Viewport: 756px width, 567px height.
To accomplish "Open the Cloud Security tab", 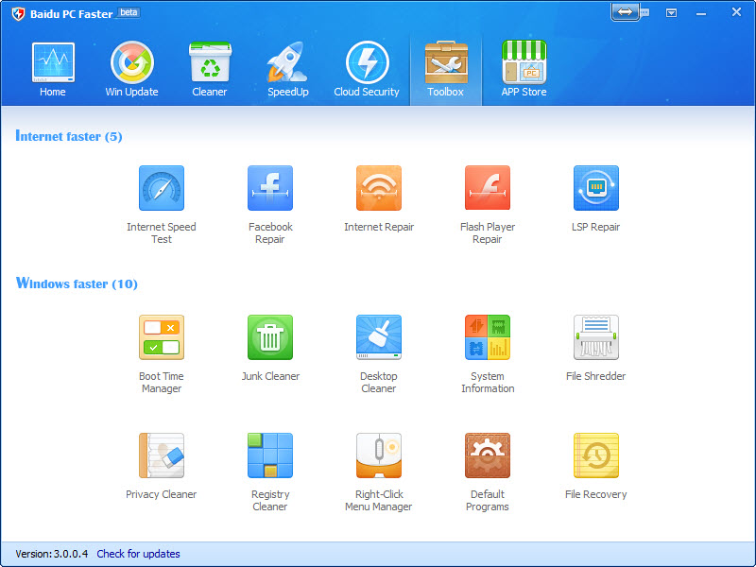I will coord(367,69).
